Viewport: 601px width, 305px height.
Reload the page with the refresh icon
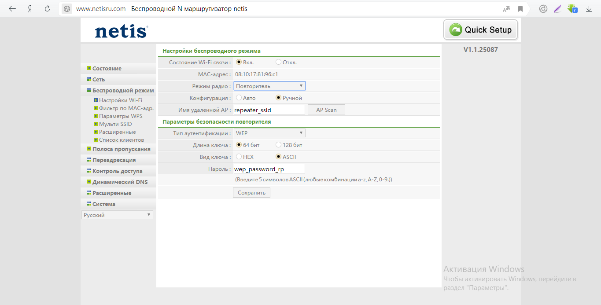[47, 9]
